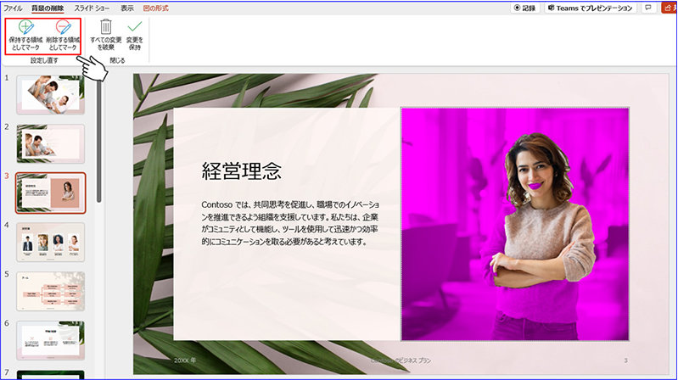Click slide number 3 in footer
The height and width of the screenshot is (380, 678).
(x=625, y=360)
